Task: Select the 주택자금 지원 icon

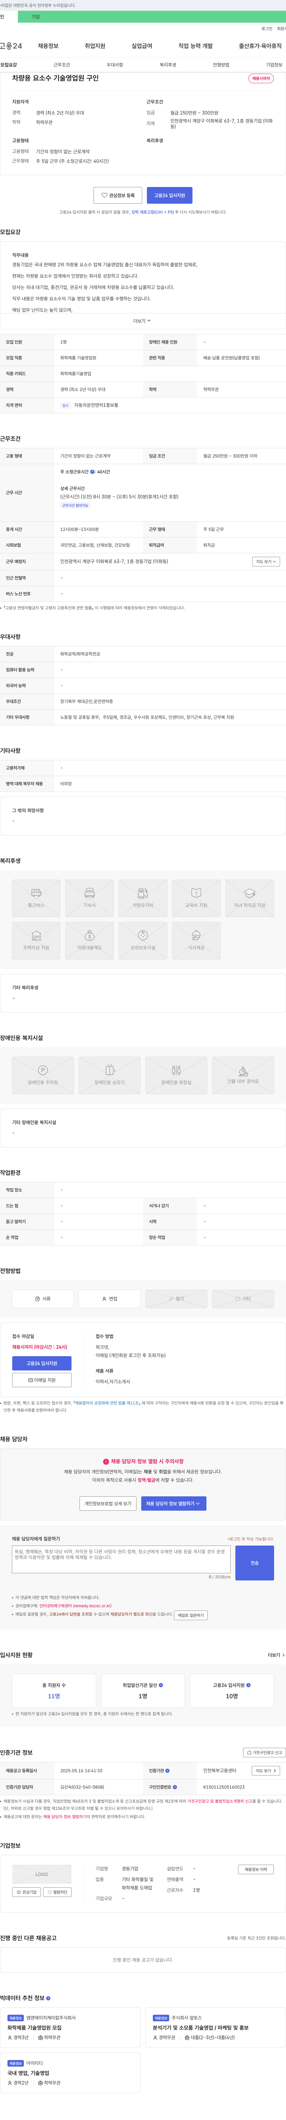Action: click(x=36, y=941)
